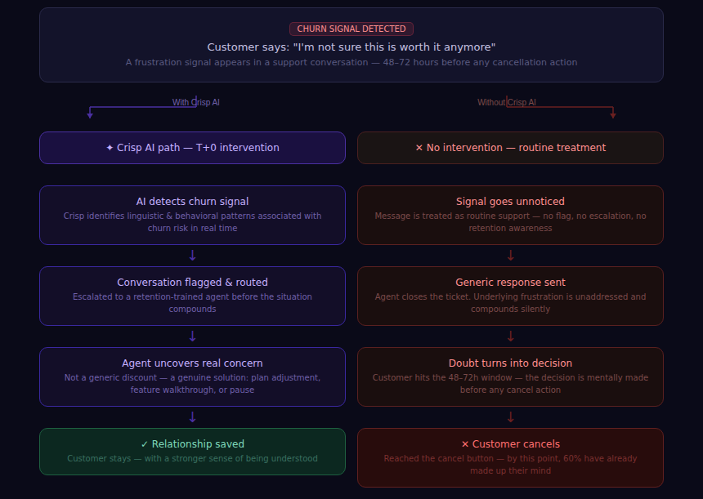This screenshot has height=499, width=703.
Task: Click the checkmark next to "Relationship saved"
Action: tap(145, 444)
